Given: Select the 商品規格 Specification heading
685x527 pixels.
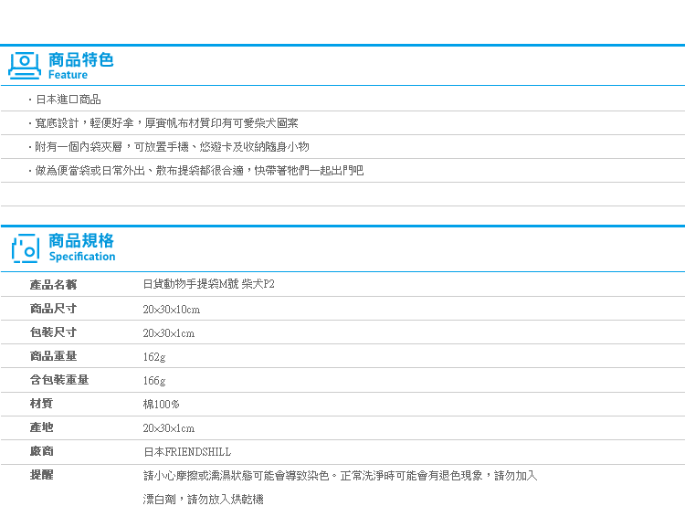Looking at the screenshot, I should tap(81, 248).
